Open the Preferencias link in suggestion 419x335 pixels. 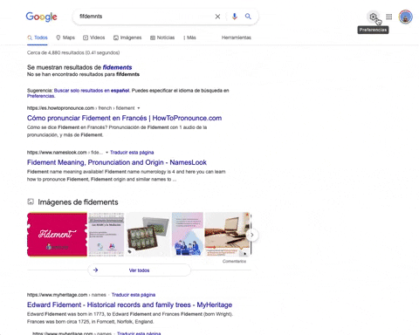(41, 96)
